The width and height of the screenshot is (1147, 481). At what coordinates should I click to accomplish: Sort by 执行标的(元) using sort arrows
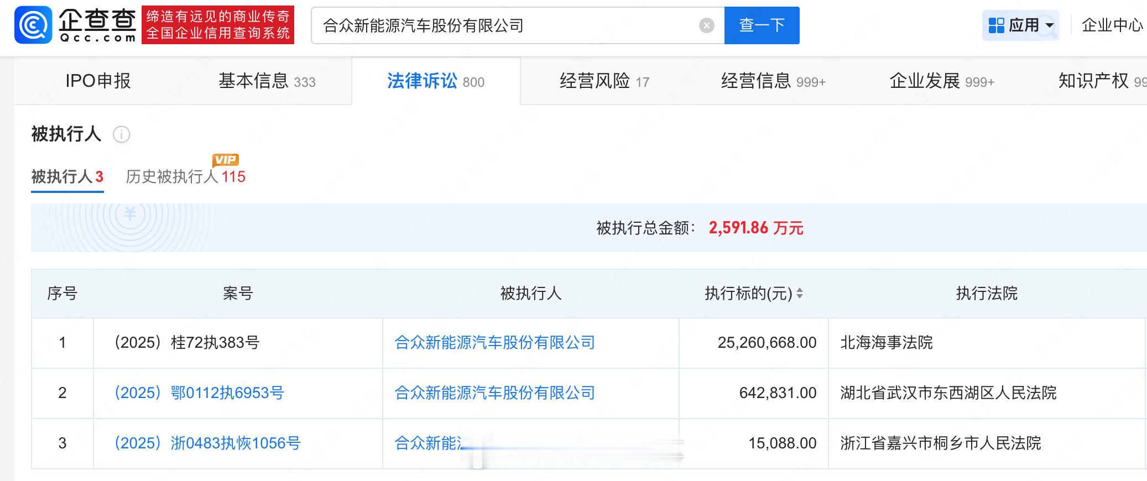coord(799,294)
